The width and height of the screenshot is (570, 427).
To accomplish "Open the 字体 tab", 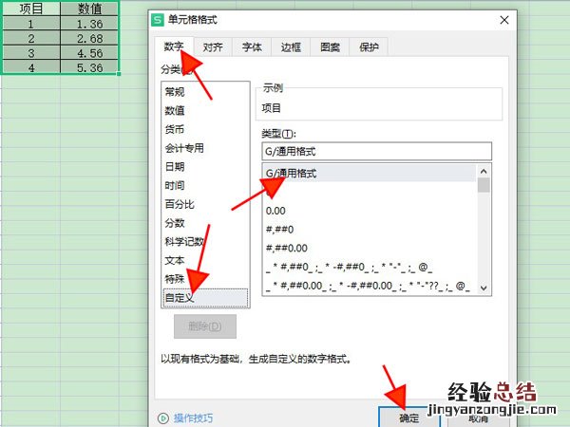I will point(252,46).
